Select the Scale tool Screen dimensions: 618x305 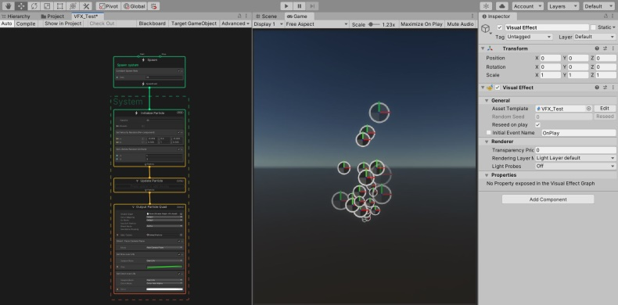(46, 6)
